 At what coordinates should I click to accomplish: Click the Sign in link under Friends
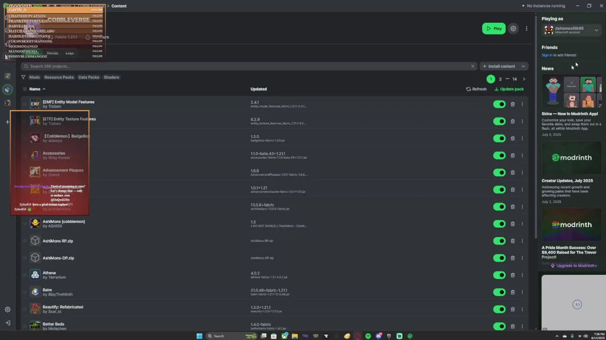coord(547,55)
